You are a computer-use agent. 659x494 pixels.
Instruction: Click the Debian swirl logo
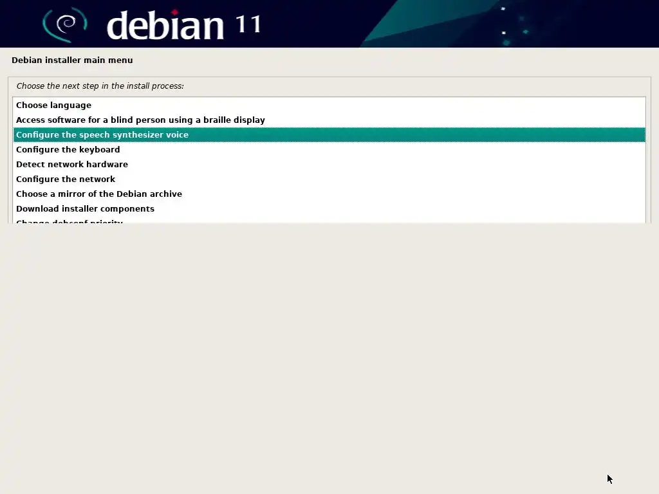coord(65,24)
